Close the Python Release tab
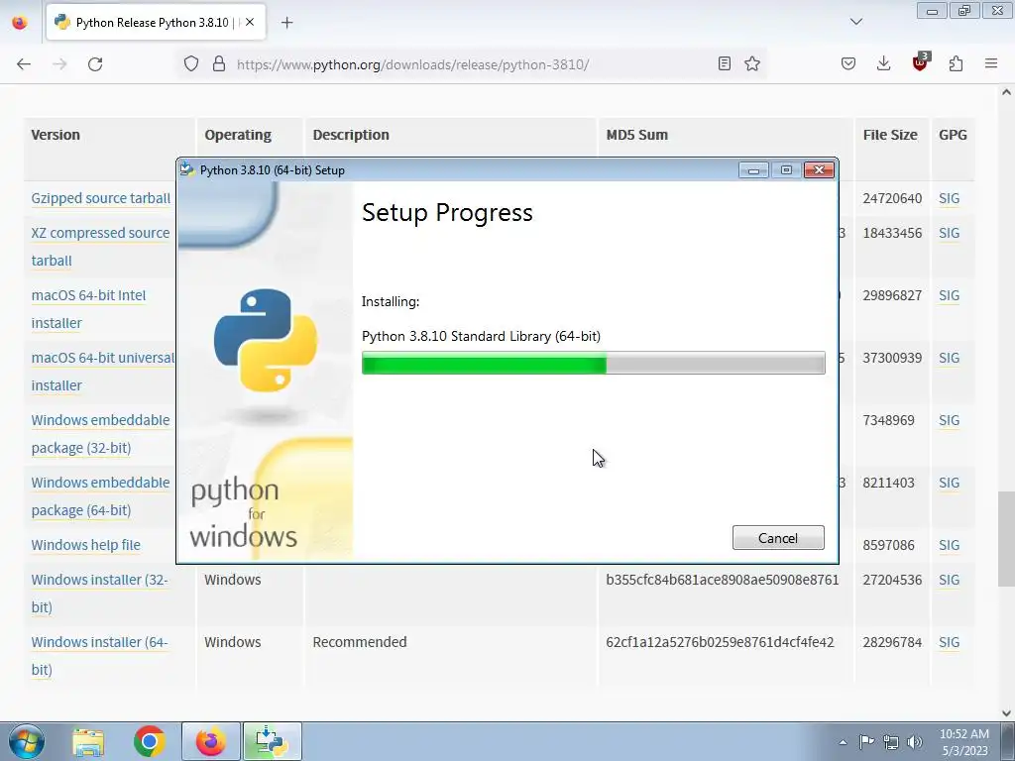1015x761 pixels. pos(250,22)
